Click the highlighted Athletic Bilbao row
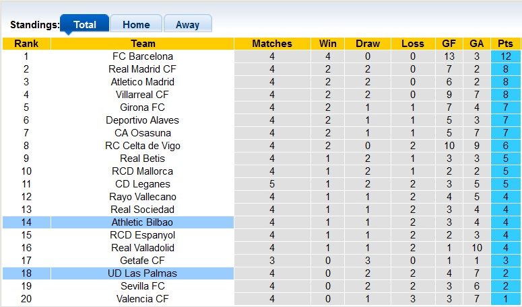522x307 pixels. 143,222
